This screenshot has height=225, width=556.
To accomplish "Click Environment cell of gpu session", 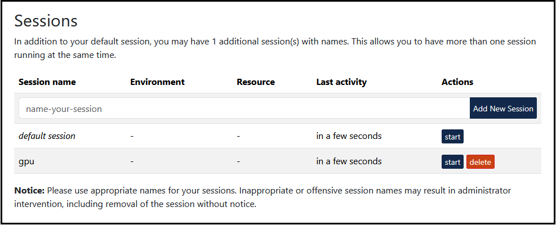I will click(x=132, y=161).
